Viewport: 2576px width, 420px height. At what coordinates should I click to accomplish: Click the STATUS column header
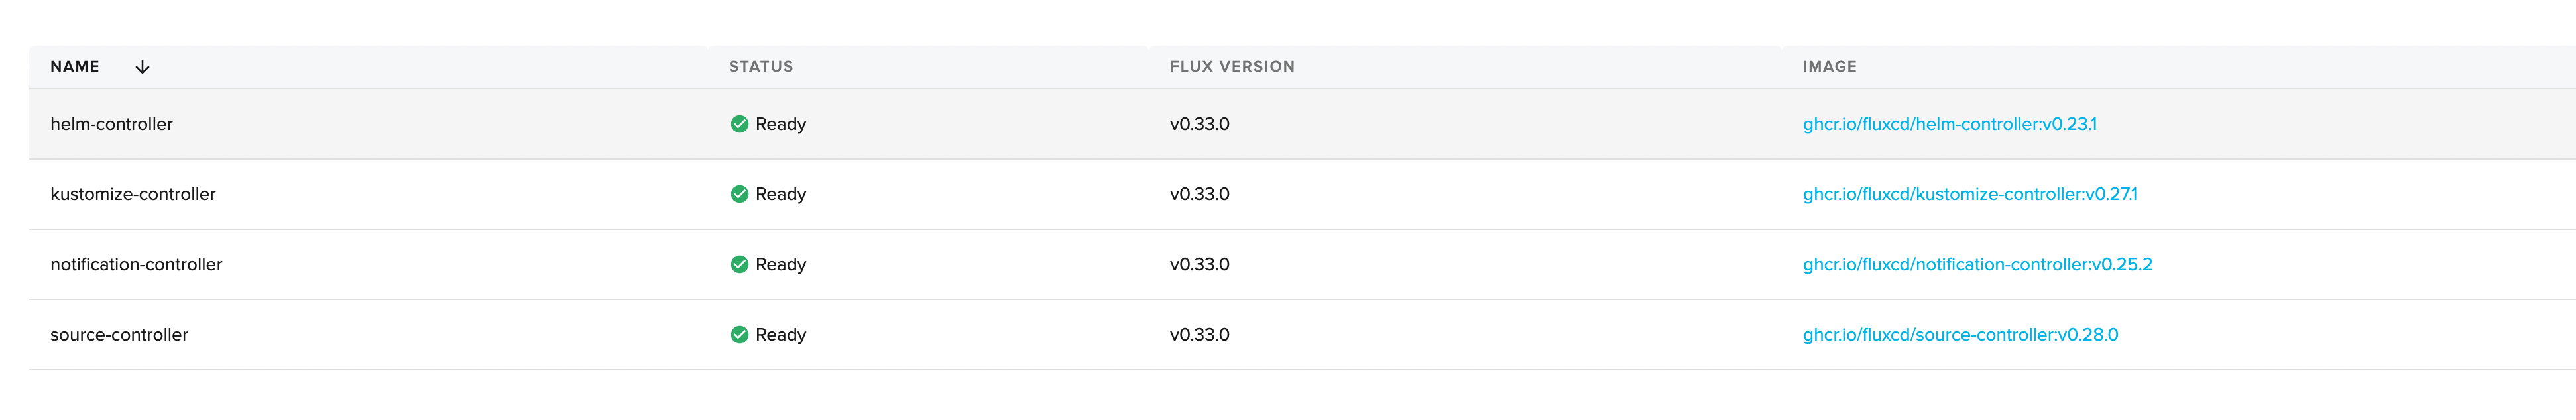760,67
